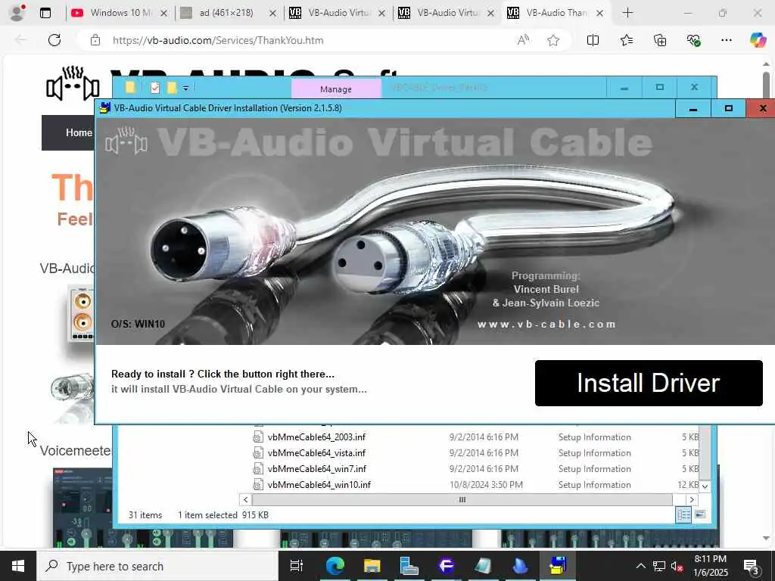
Task: Click File Explorer folder icon in quick access toolbar
Action: pyautogui.click(x=130, y=88)
